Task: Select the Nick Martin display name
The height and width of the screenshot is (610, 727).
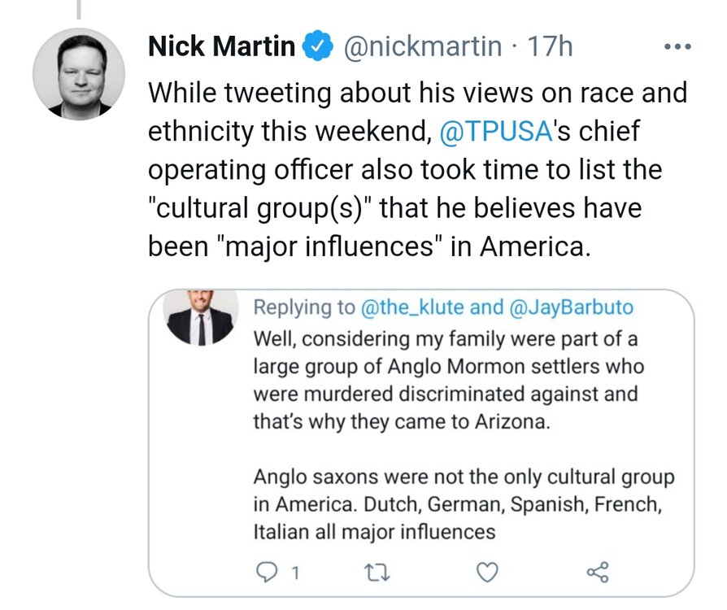Action: tap(221, 47)
